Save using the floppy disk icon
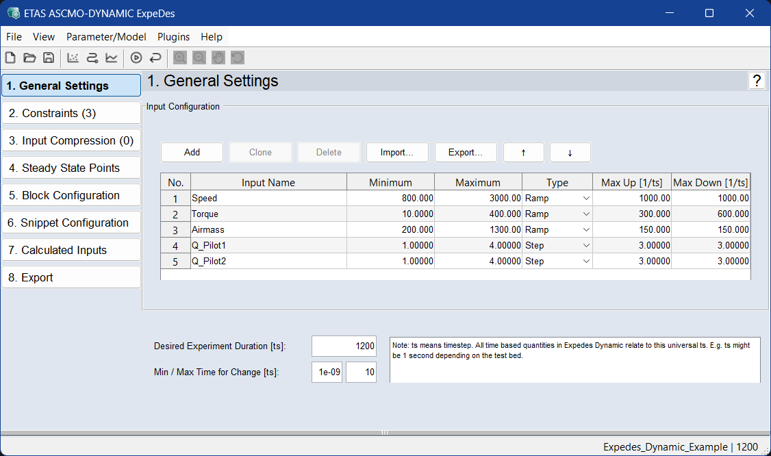771x456 pixels. pyautogui.click(x=49, y=58)
